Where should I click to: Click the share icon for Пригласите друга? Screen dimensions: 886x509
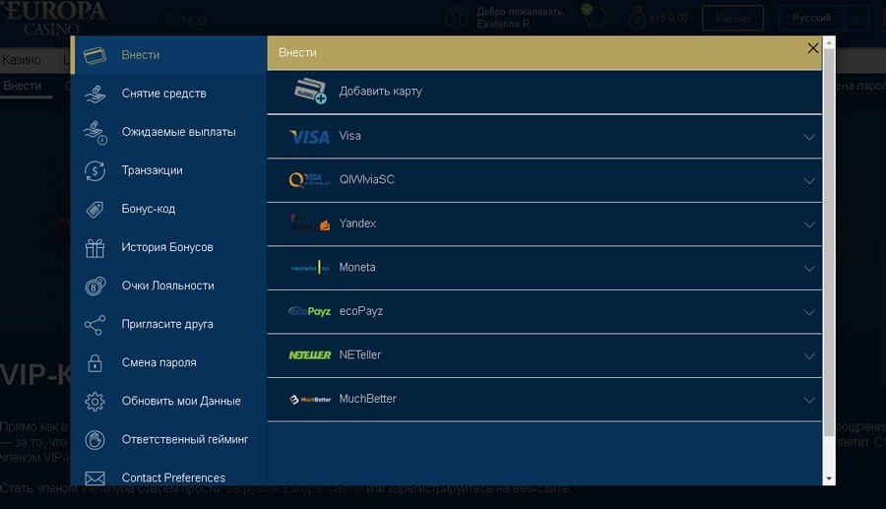tap(95, 325)
